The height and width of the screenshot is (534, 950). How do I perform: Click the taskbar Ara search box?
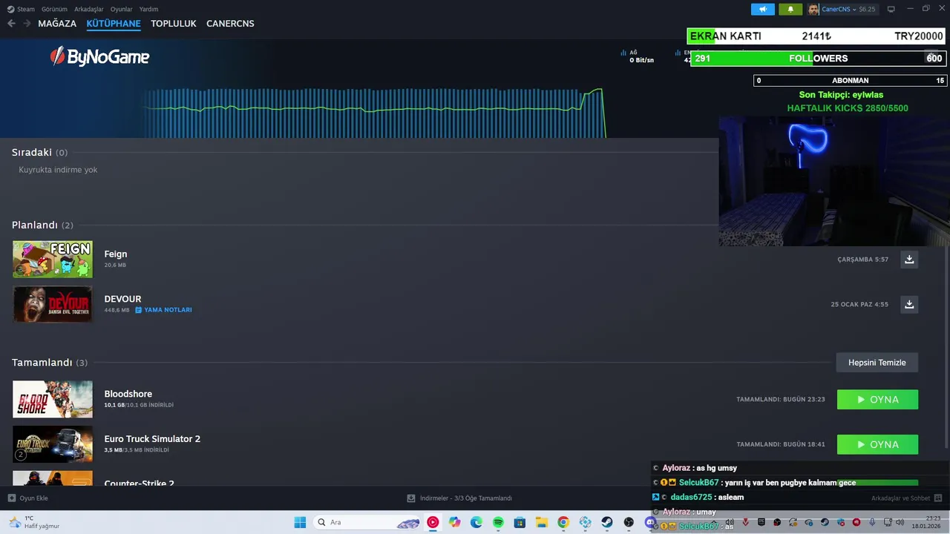tap(368, 522)
